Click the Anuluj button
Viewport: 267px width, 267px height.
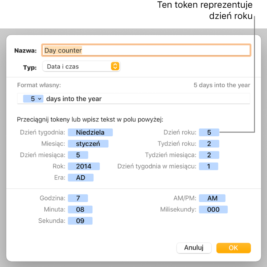pyautogui.click(x=194, y=248)
